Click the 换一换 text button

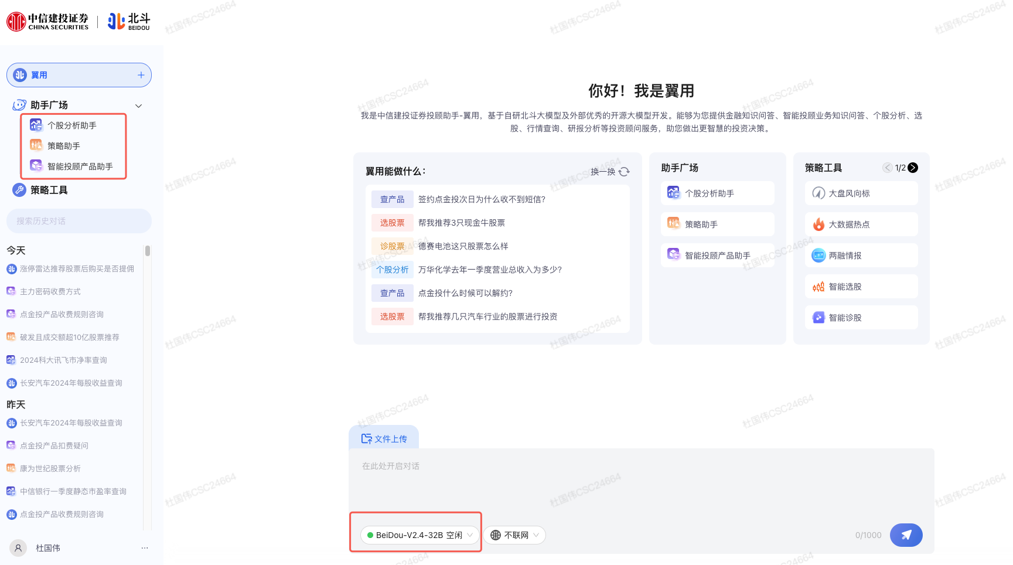coord(603,172)
